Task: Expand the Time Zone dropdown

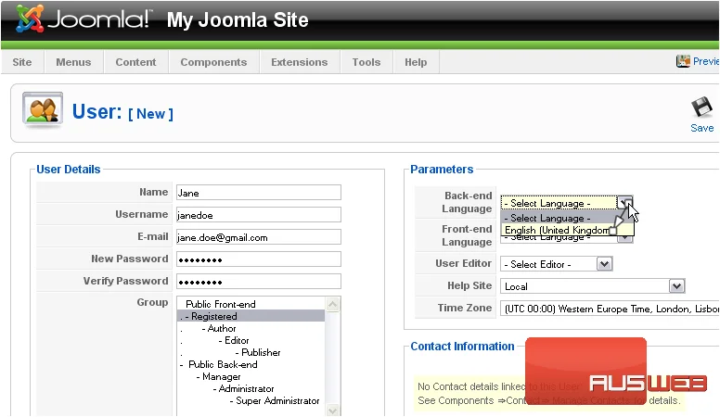Action: pos(610,309)
